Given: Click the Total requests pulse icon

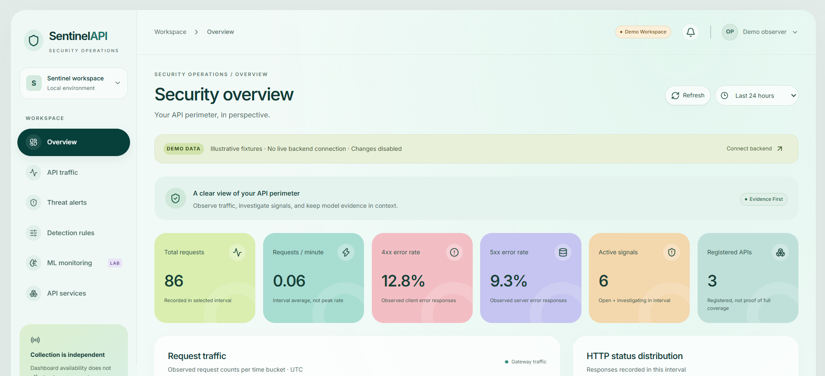Looking at the screenshot, I should [237, 252].
